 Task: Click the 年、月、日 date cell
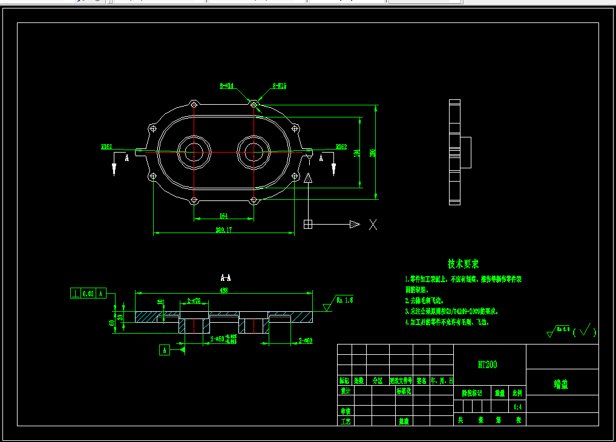[x=442, y=381]
